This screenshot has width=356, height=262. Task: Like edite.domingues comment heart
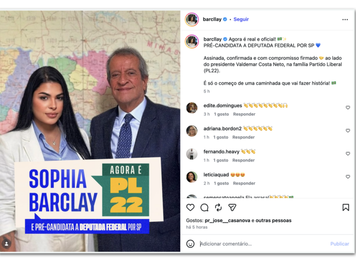pyautogui.click(x=348, y=107)
